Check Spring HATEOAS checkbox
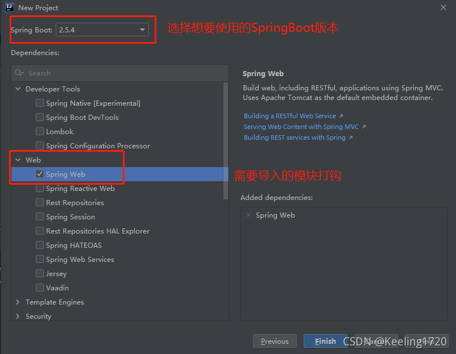The height and width of the screenshot is (354, 456). (40, 245)
